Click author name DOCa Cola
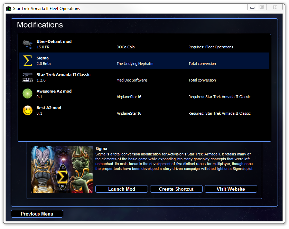 point(125,47)
